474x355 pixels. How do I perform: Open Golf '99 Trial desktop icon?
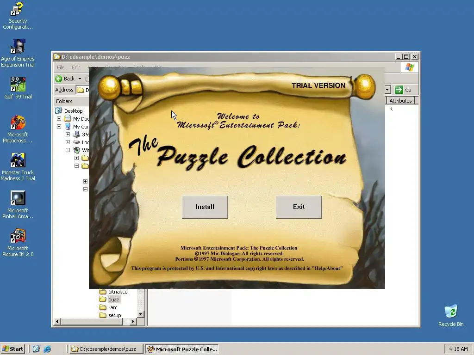tap(18, 88)
